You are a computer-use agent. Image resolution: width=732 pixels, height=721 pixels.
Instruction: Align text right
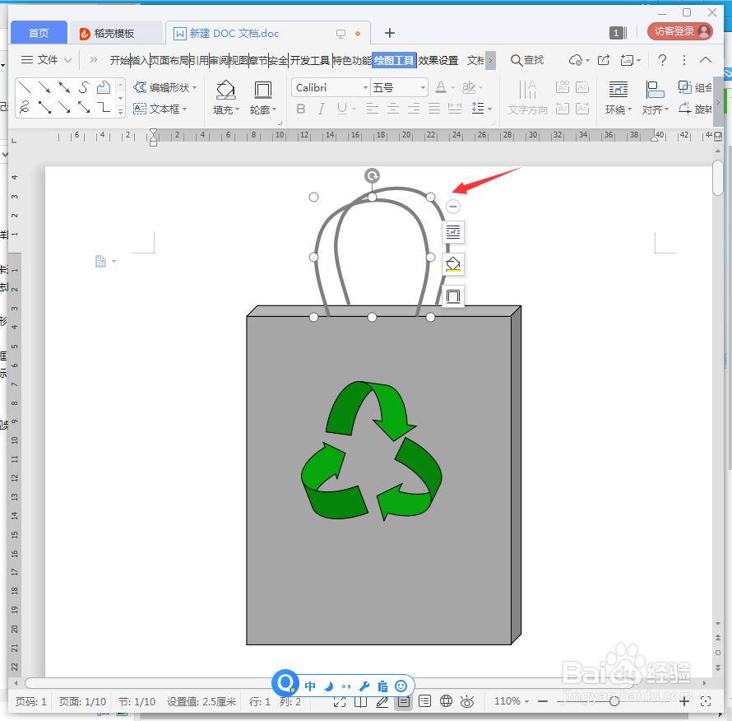[414, 109]
